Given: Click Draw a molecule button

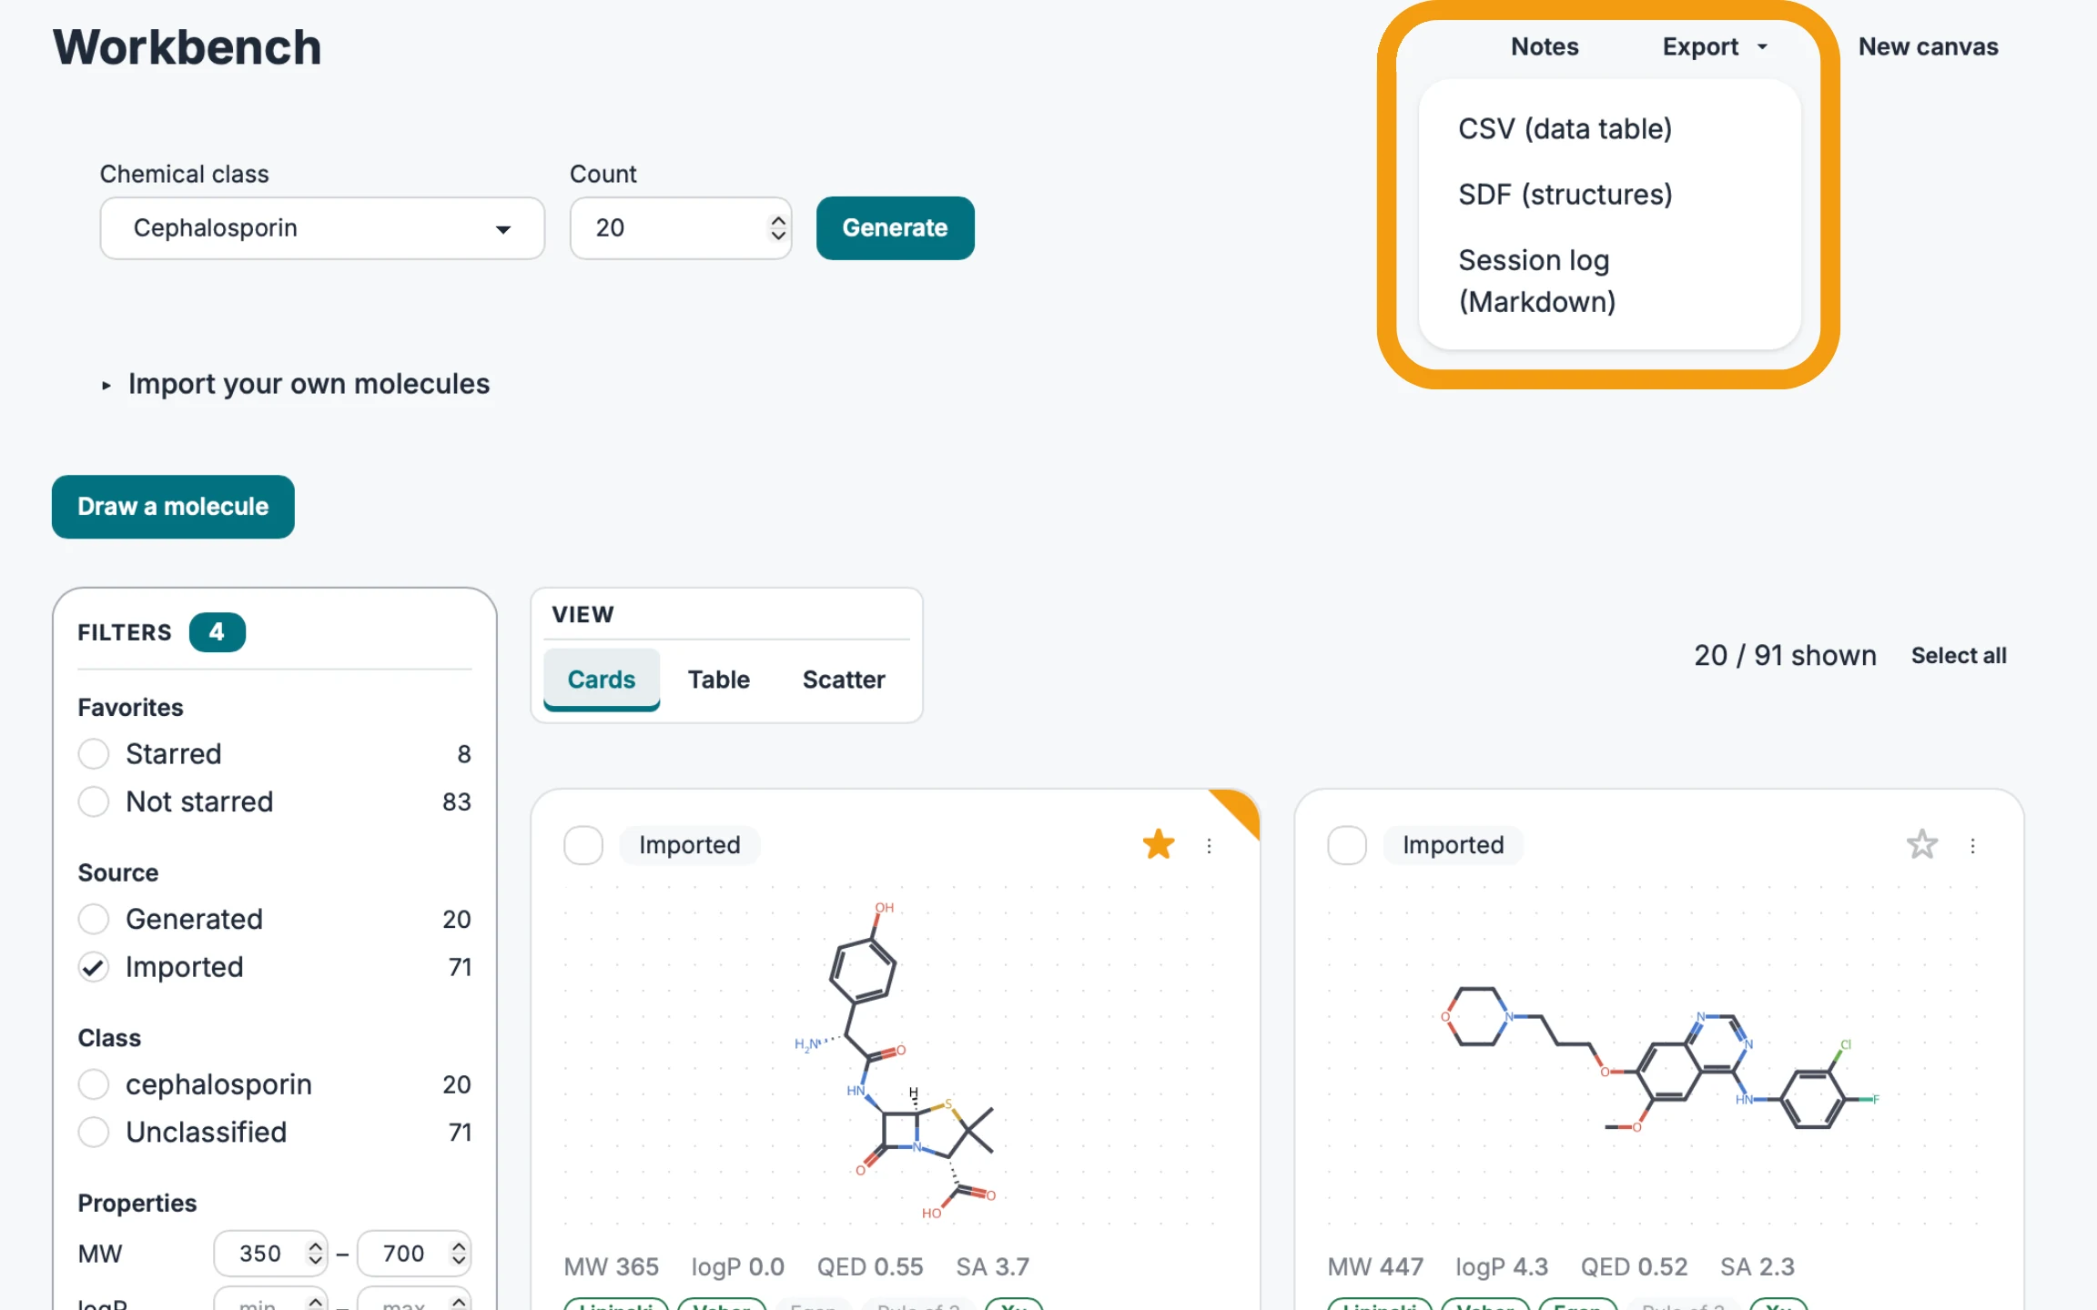Looking at the screenshot, I should click(x=173, y=507).
